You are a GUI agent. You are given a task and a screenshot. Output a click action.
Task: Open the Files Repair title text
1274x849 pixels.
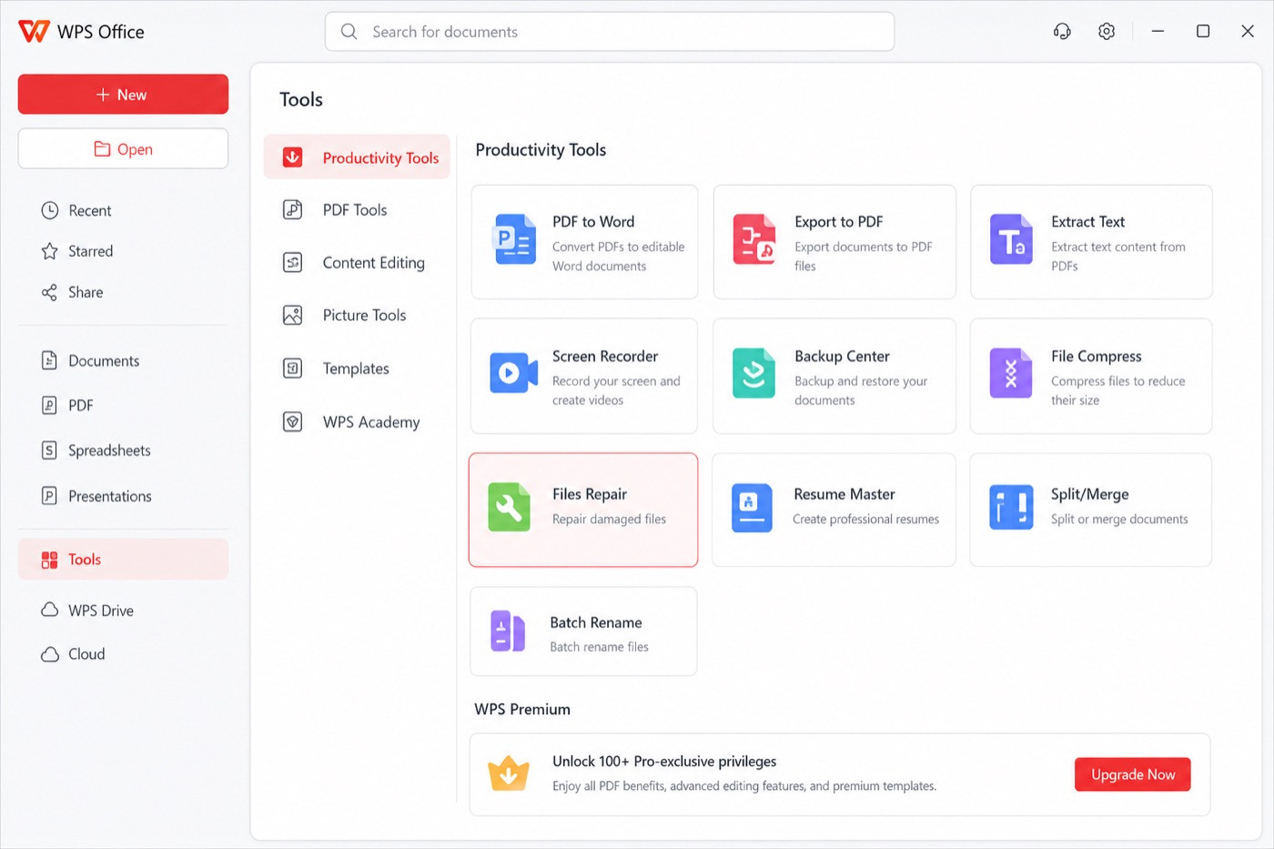click(x=590, y=494)
